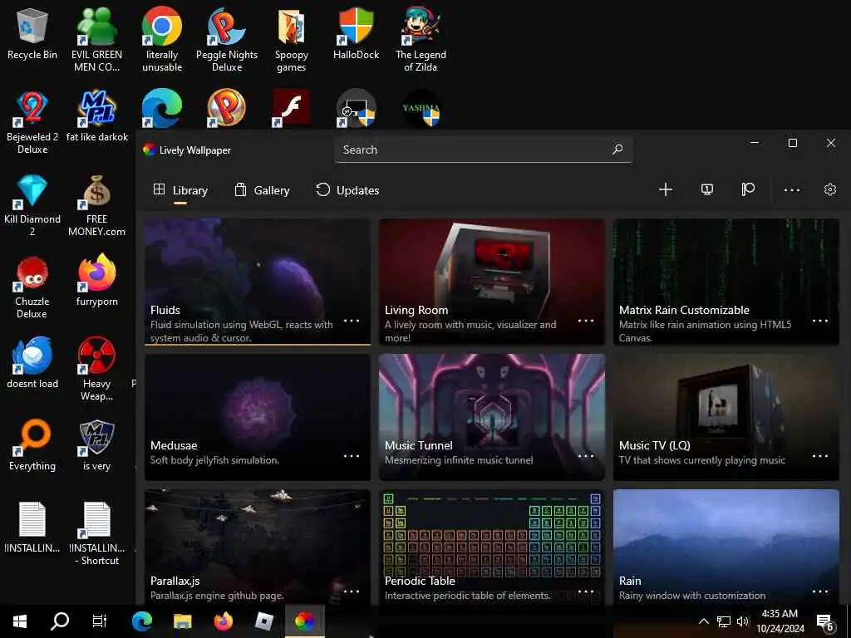Open the Windows Start menu
851x638 pixels.
pos(20,621)
